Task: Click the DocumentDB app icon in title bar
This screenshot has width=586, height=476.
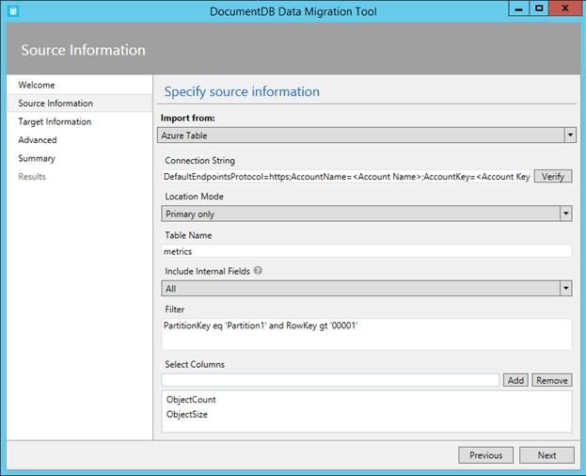Action: (12, 8)
